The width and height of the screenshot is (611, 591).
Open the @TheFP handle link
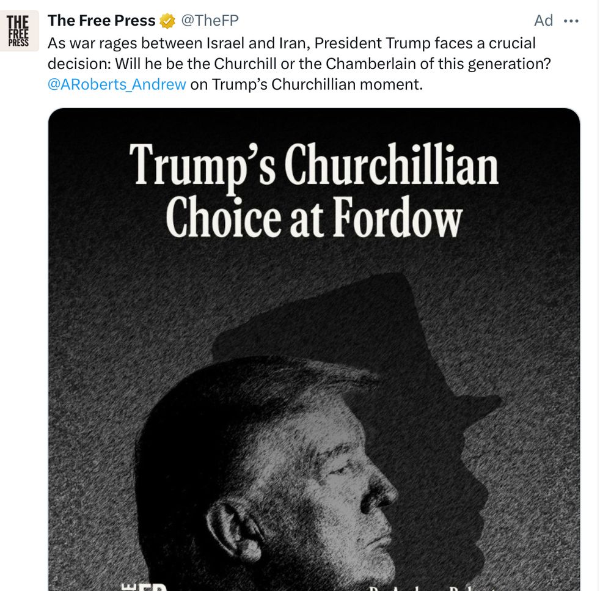[x=210, y=21]
